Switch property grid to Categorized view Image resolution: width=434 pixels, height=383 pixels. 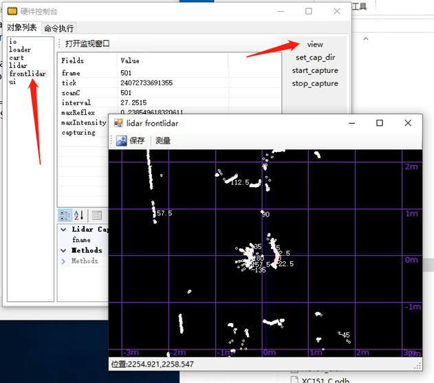(x=65, y=215)
